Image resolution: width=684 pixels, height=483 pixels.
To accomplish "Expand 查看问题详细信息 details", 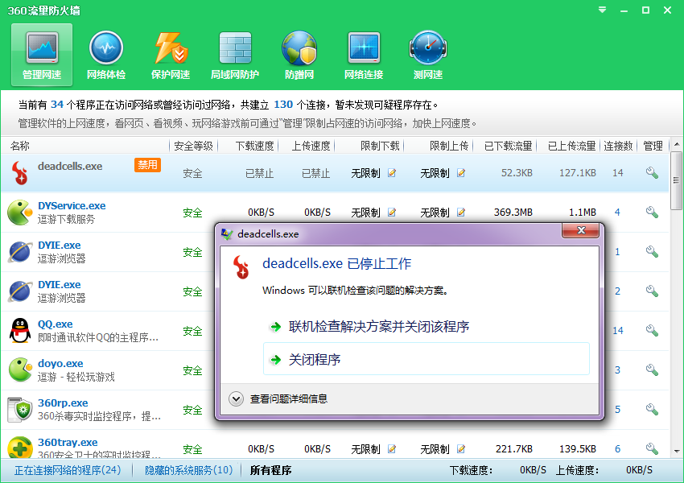I will coord(278,398).
